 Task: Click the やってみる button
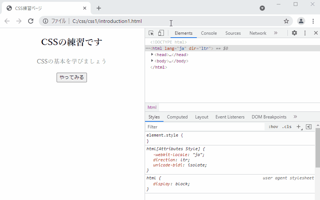(72, 77)
